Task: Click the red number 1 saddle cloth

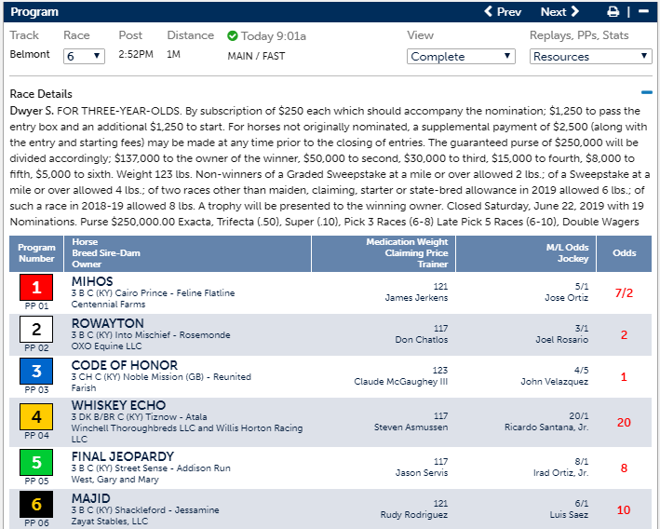Action: (x=36, y=288)
